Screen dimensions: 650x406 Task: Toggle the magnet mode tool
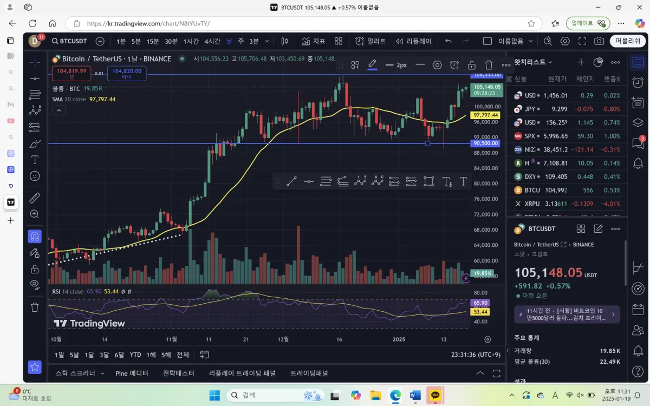click(x=35, y=237)
